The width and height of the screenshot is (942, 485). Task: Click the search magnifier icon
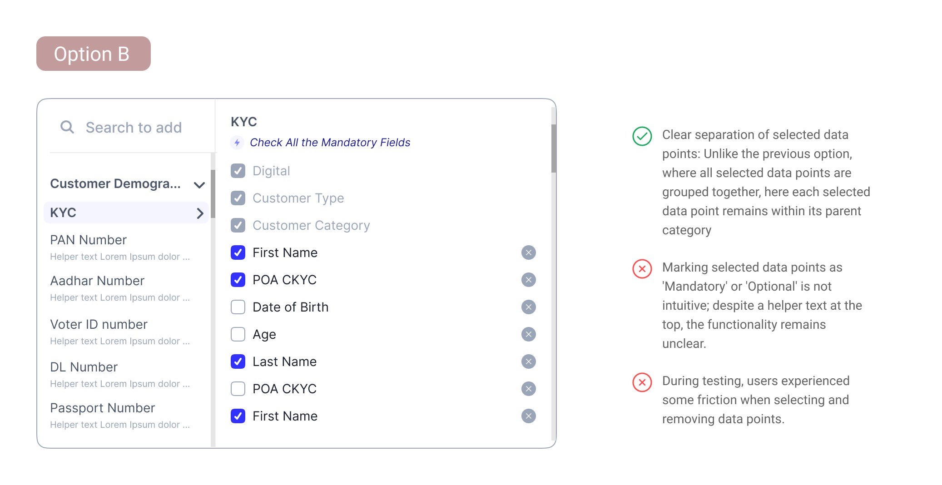pos(67,127)
